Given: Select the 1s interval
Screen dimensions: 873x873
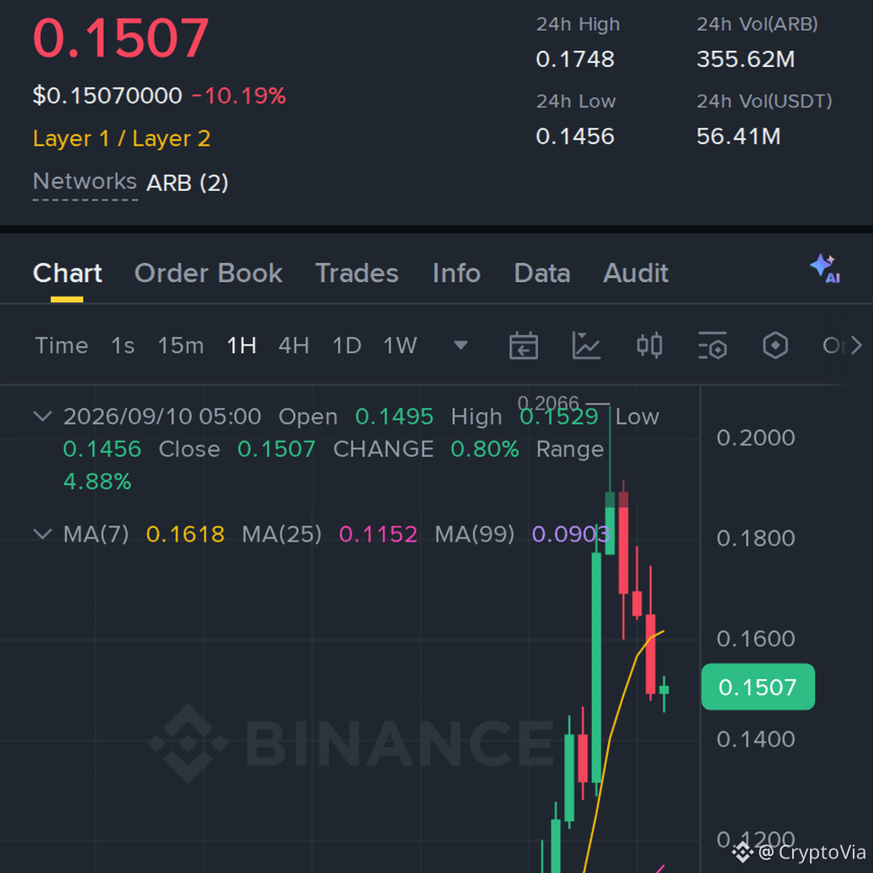Looking at the screenshot, I should coord(123,346).
